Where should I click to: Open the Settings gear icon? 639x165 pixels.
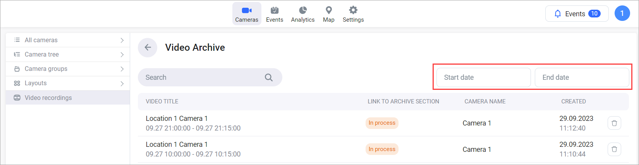[353, 10]
